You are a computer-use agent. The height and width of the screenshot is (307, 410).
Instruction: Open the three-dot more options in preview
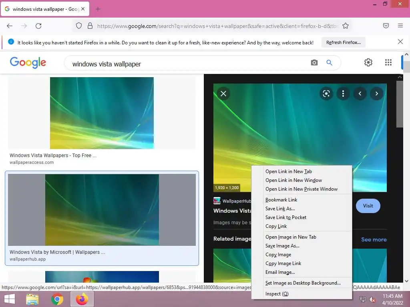[343, 94]
